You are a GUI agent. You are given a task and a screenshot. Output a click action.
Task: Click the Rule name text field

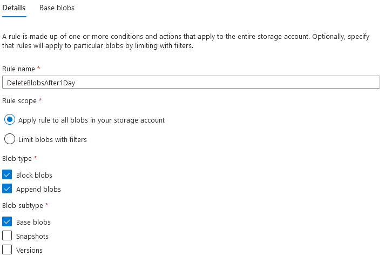pyautogui.click(x=191, y=82)
